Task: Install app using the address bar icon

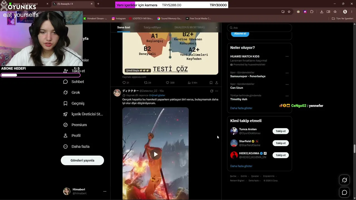Action: coord(283,12)
